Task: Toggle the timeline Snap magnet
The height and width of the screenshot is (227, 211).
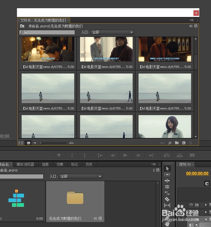Action: [x=207, y=184]
